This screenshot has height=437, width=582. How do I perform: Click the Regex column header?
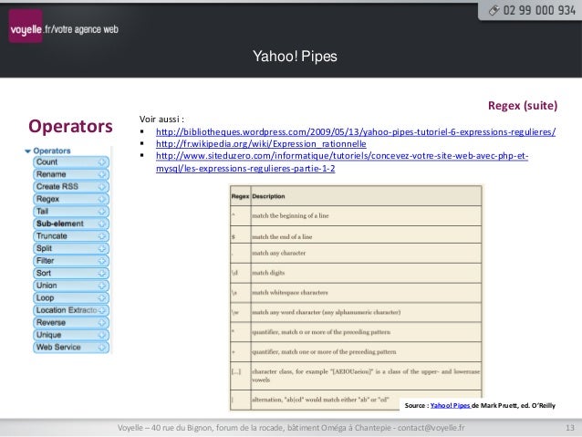pos(240,196)
